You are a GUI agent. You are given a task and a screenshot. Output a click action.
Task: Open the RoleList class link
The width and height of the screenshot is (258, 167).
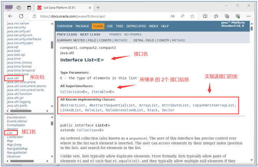coord(93,110)
